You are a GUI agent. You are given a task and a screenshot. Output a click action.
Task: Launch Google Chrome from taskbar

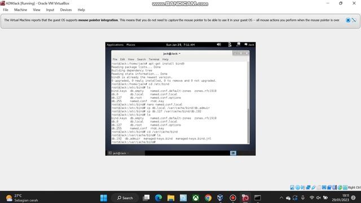pos(208,198)
